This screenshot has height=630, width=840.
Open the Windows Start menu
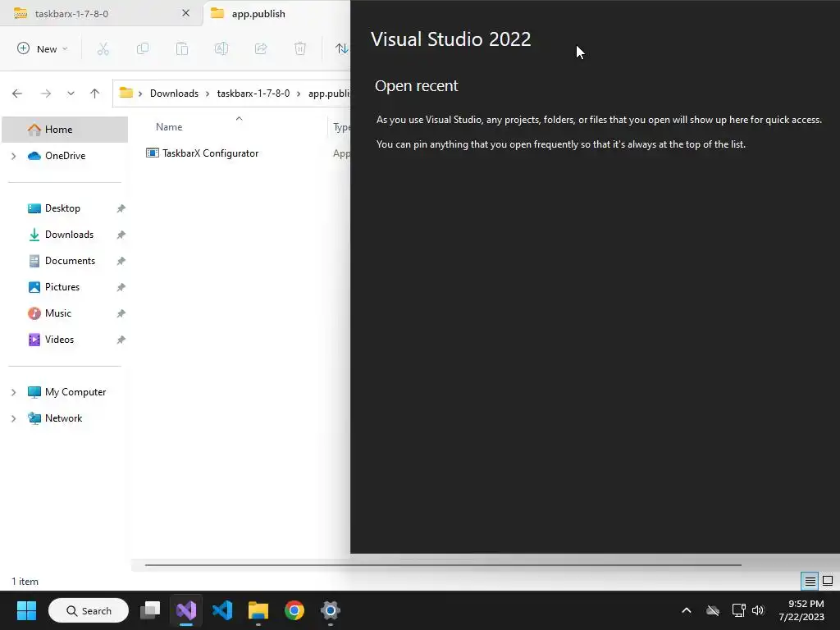(x=26, y=610)
